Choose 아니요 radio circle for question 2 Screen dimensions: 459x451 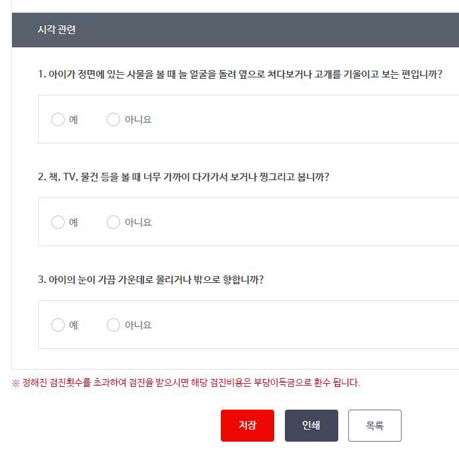click(113, 222)
